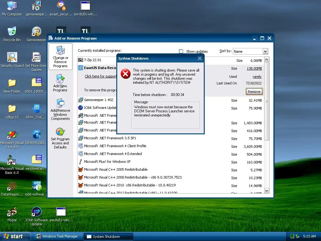The width and height of the screenshot is (321, 241).
Task: Switch to Windows Task Manager taskbar button
Action: tap(57, 237)
